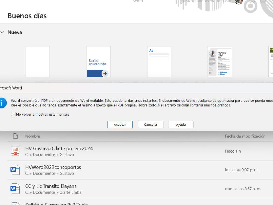
Task: Sort by the Nombre column header
Action: pos(33,136)
